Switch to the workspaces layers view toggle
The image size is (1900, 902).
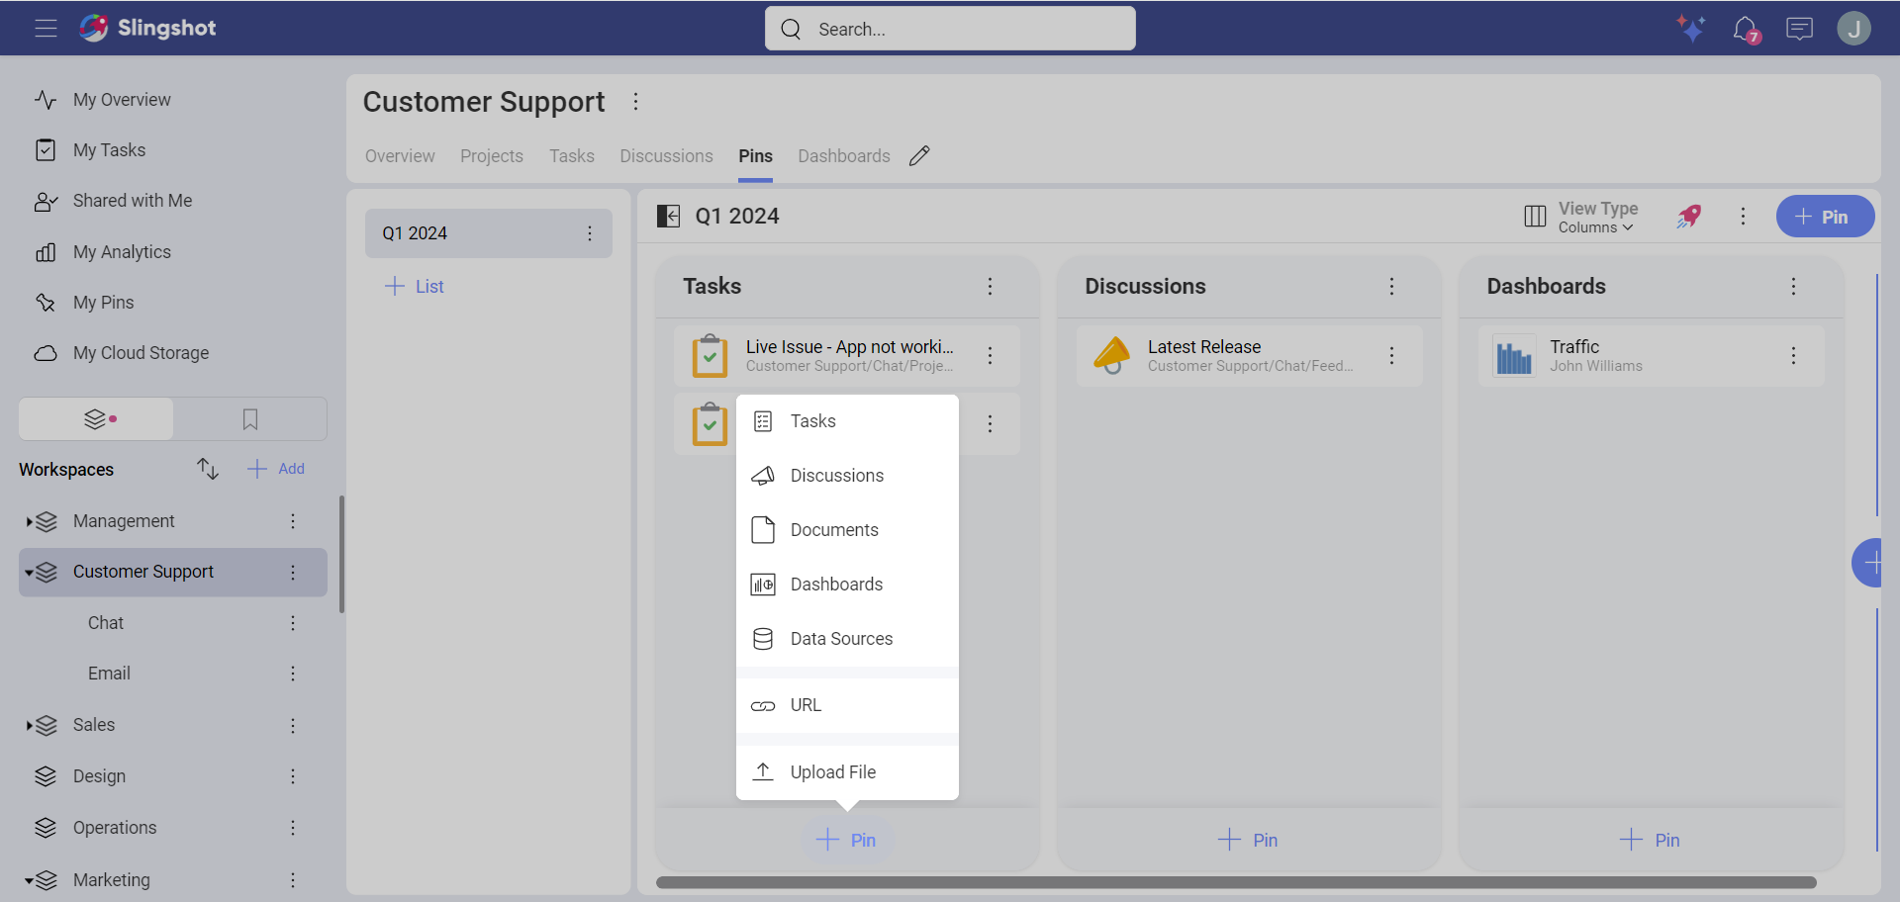pyautogui.click(x=96, y=419)
